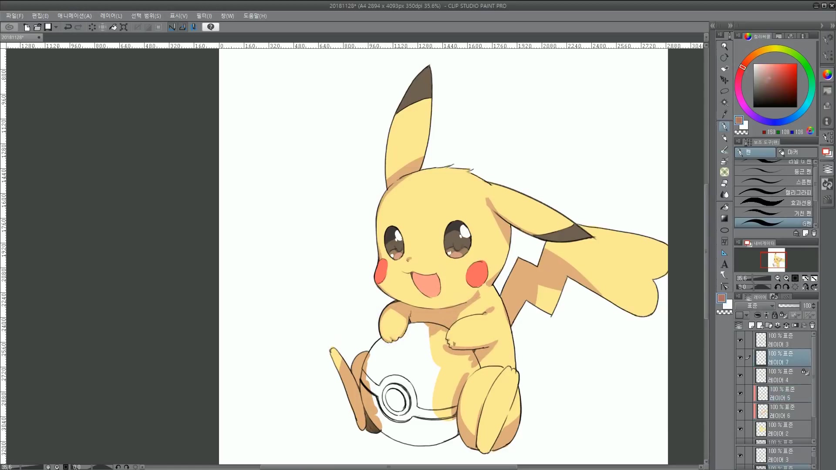This screenshot has width=836, height=470.
Task: Click the Fill bucket toolbar icon
Action: coord(113,27)
